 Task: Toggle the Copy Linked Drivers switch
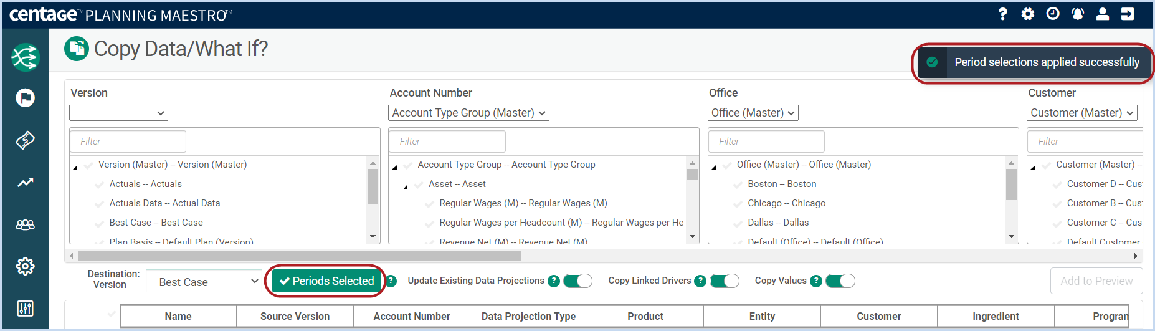(x=725, y=281)
